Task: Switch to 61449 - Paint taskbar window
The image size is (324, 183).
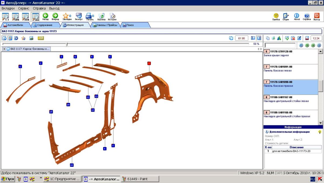Action: tap(140, 179)
